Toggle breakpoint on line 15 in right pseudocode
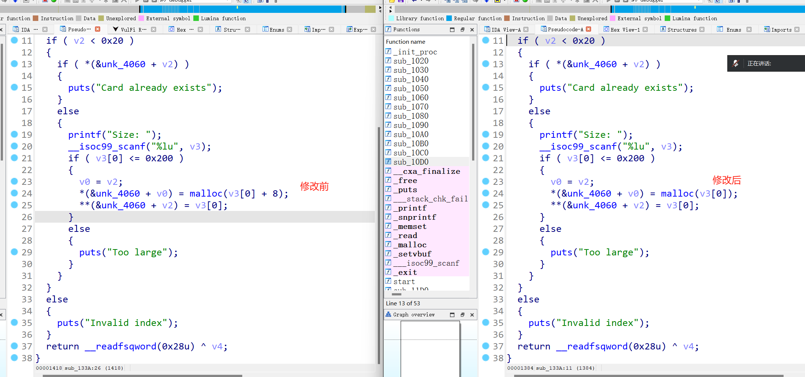 point(486,87)
